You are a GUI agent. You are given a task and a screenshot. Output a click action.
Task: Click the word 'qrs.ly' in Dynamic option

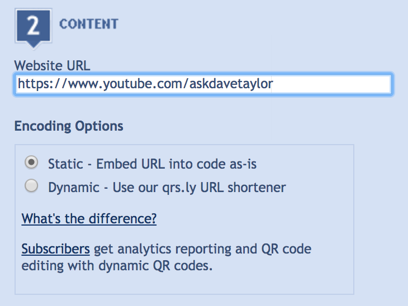click(x=179, y=188)
